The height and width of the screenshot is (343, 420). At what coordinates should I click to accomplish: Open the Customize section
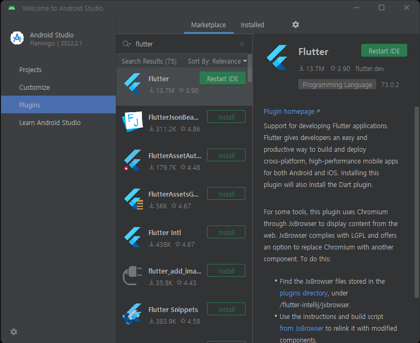pyautogui.click(x=58, y=88)
